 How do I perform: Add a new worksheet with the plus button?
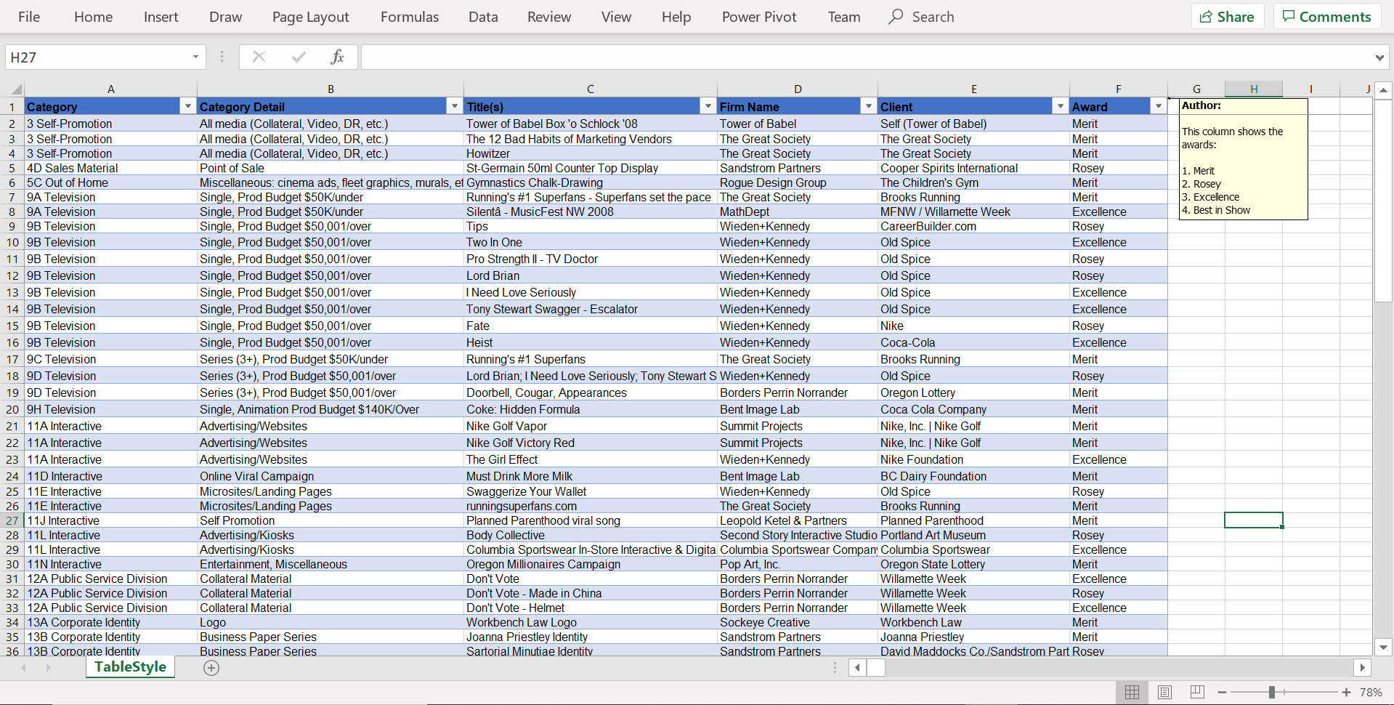[211, 667]
